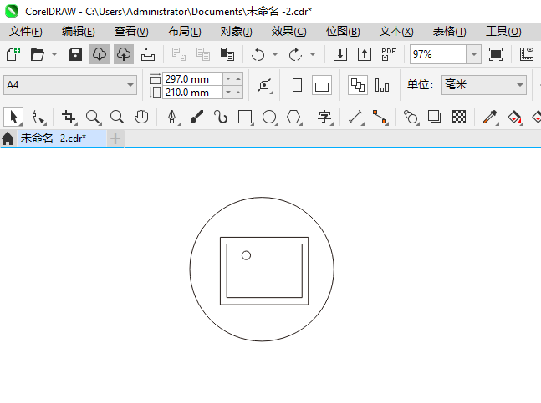Open the undo history dropdown arrow
The width and height of the screenshot is (541, 403).
pyautogui.click(x=275, y=54)
